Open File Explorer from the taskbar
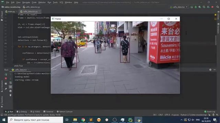The image size is (220, 123). tap(75, 120)
